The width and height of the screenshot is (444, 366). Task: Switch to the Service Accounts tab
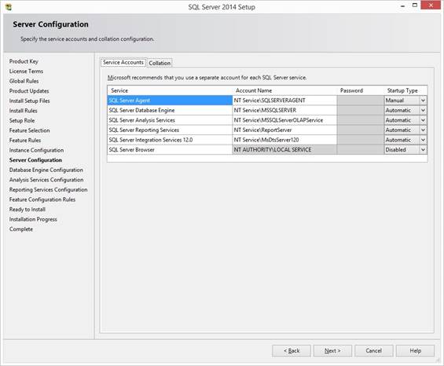[x=123, y=62]
